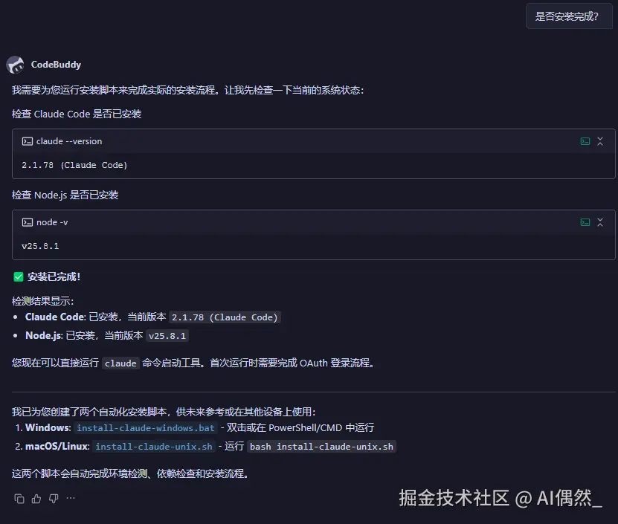The image size is (618, 524).
Task: Select output text 2.1.78 (Claude Code)
Action: (x=74, y=165)
